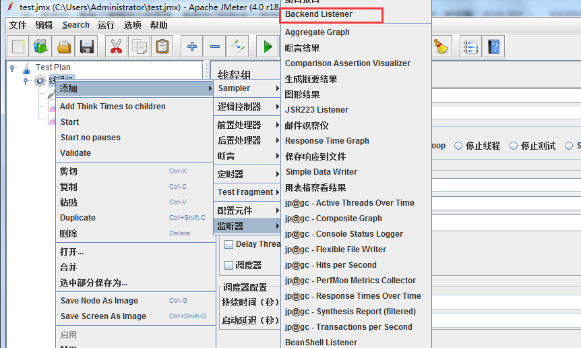Expand the 断言 submenu
The image size is (581, 348).
(x=247, y=156)
